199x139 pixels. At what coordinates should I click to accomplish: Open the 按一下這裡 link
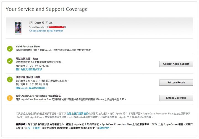click(34, 128)
